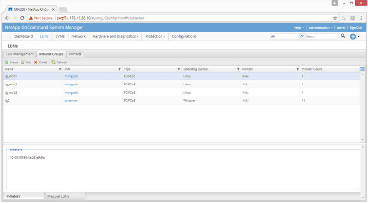368x203 pixels.
Task: Expand the Administration dropdown
Action: coord(321,28)
